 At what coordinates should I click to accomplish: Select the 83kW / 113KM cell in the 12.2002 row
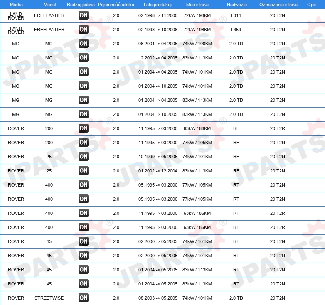[197, 58]
